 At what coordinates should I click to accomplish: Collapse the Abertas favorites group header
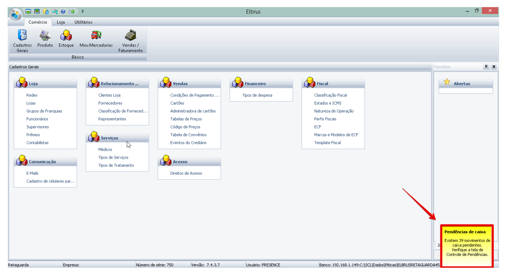466,84
